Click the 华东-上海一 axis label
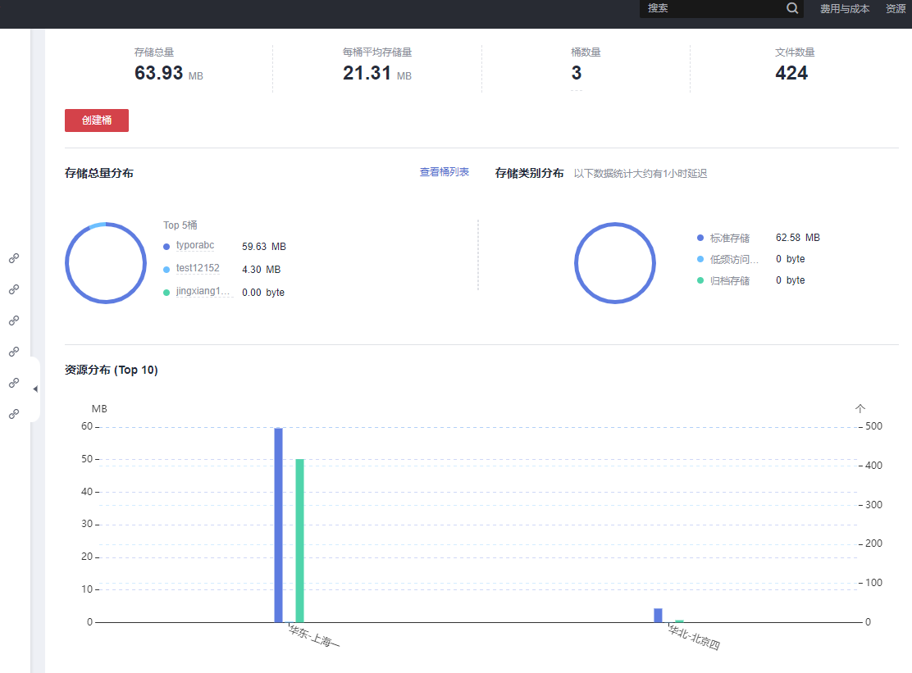This screenshot has width=912, height=673. pos(314,636)
